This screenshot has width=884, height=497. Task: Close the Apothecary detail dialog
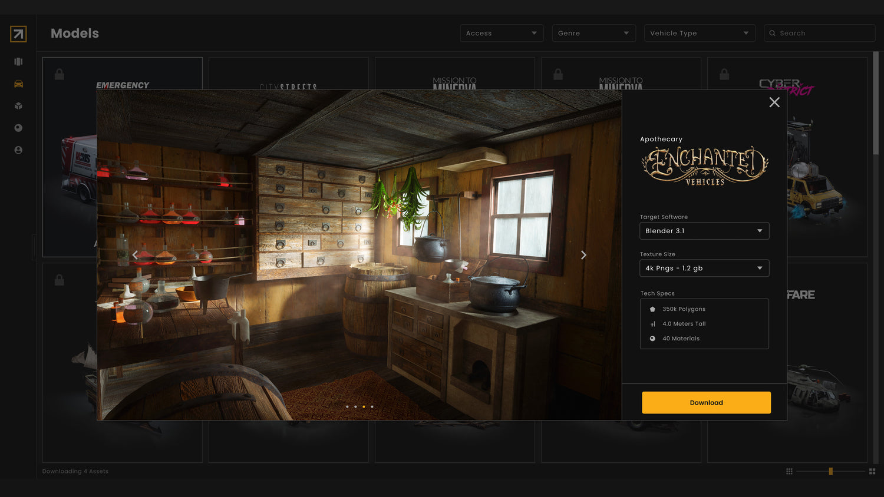point(774,102)
